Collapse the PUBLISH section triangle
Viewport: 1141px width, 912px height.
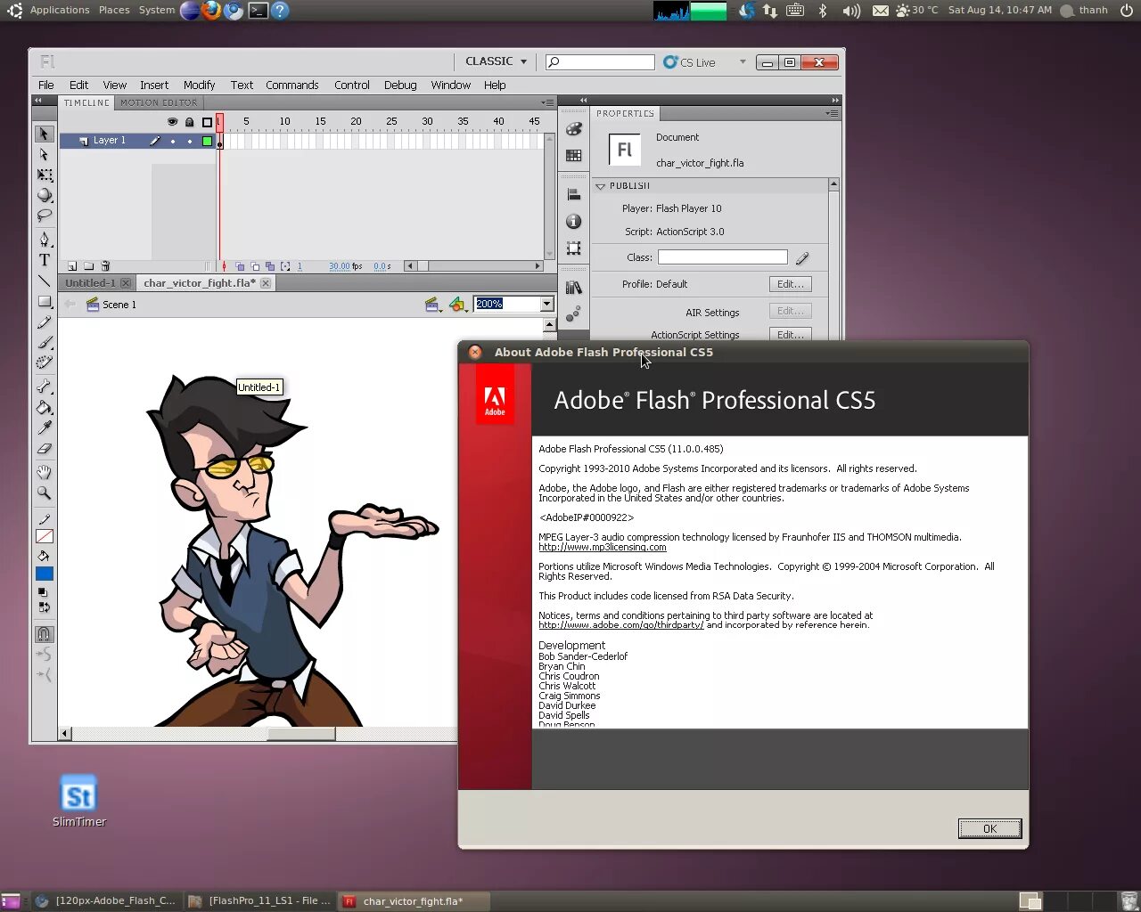click(x=601, y=186)
